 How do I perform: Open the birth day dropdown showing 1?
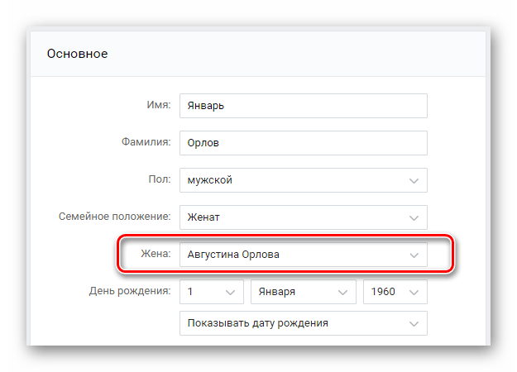(212, 292)
